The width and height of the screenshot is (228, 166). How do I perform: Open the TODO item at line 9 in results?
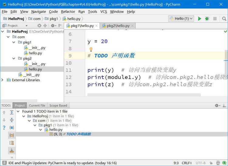click(x=72, y=134)
